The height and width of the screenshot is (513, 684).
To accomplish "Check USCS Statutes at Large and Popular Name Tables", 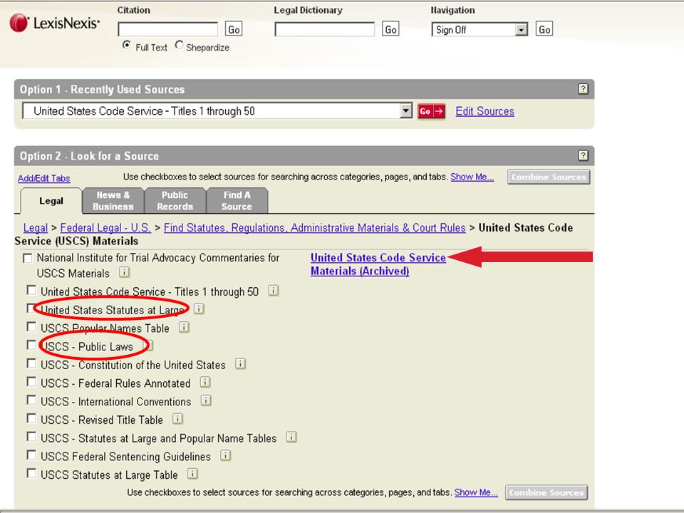I will tap(31, 437).
